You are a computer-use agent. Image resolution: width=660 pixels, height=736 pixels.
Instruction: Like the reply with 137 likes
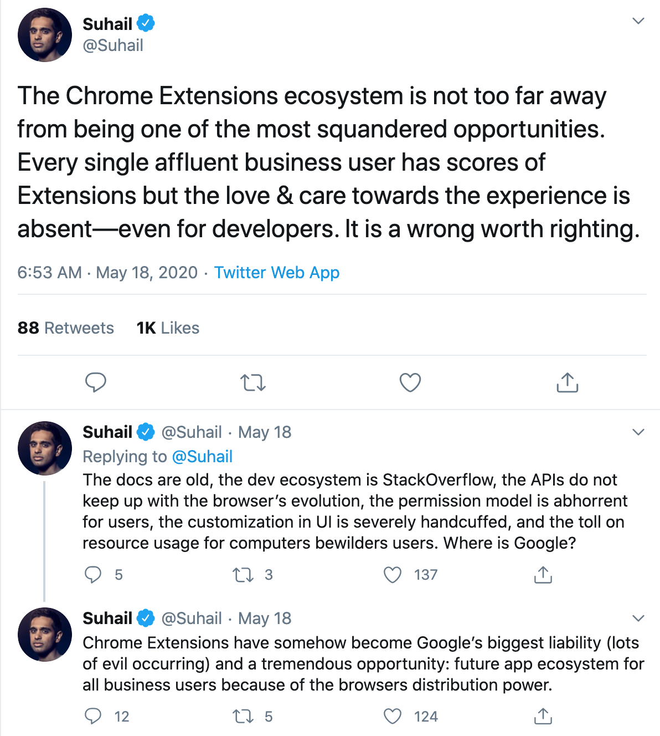[393, 575]
